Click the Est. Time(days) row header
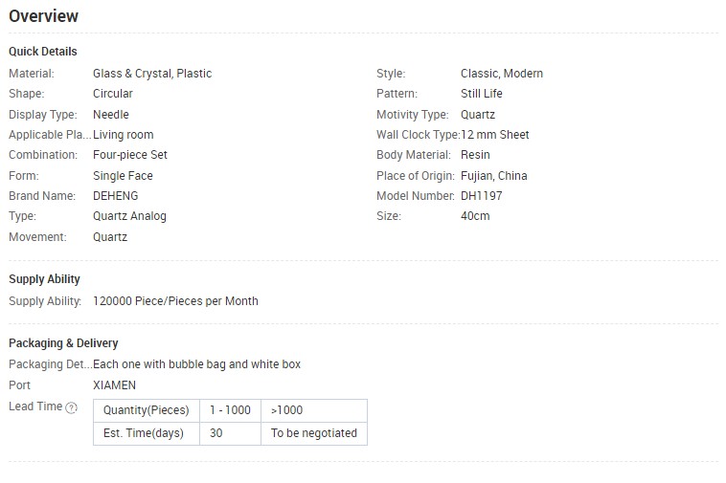 point(147,433)
